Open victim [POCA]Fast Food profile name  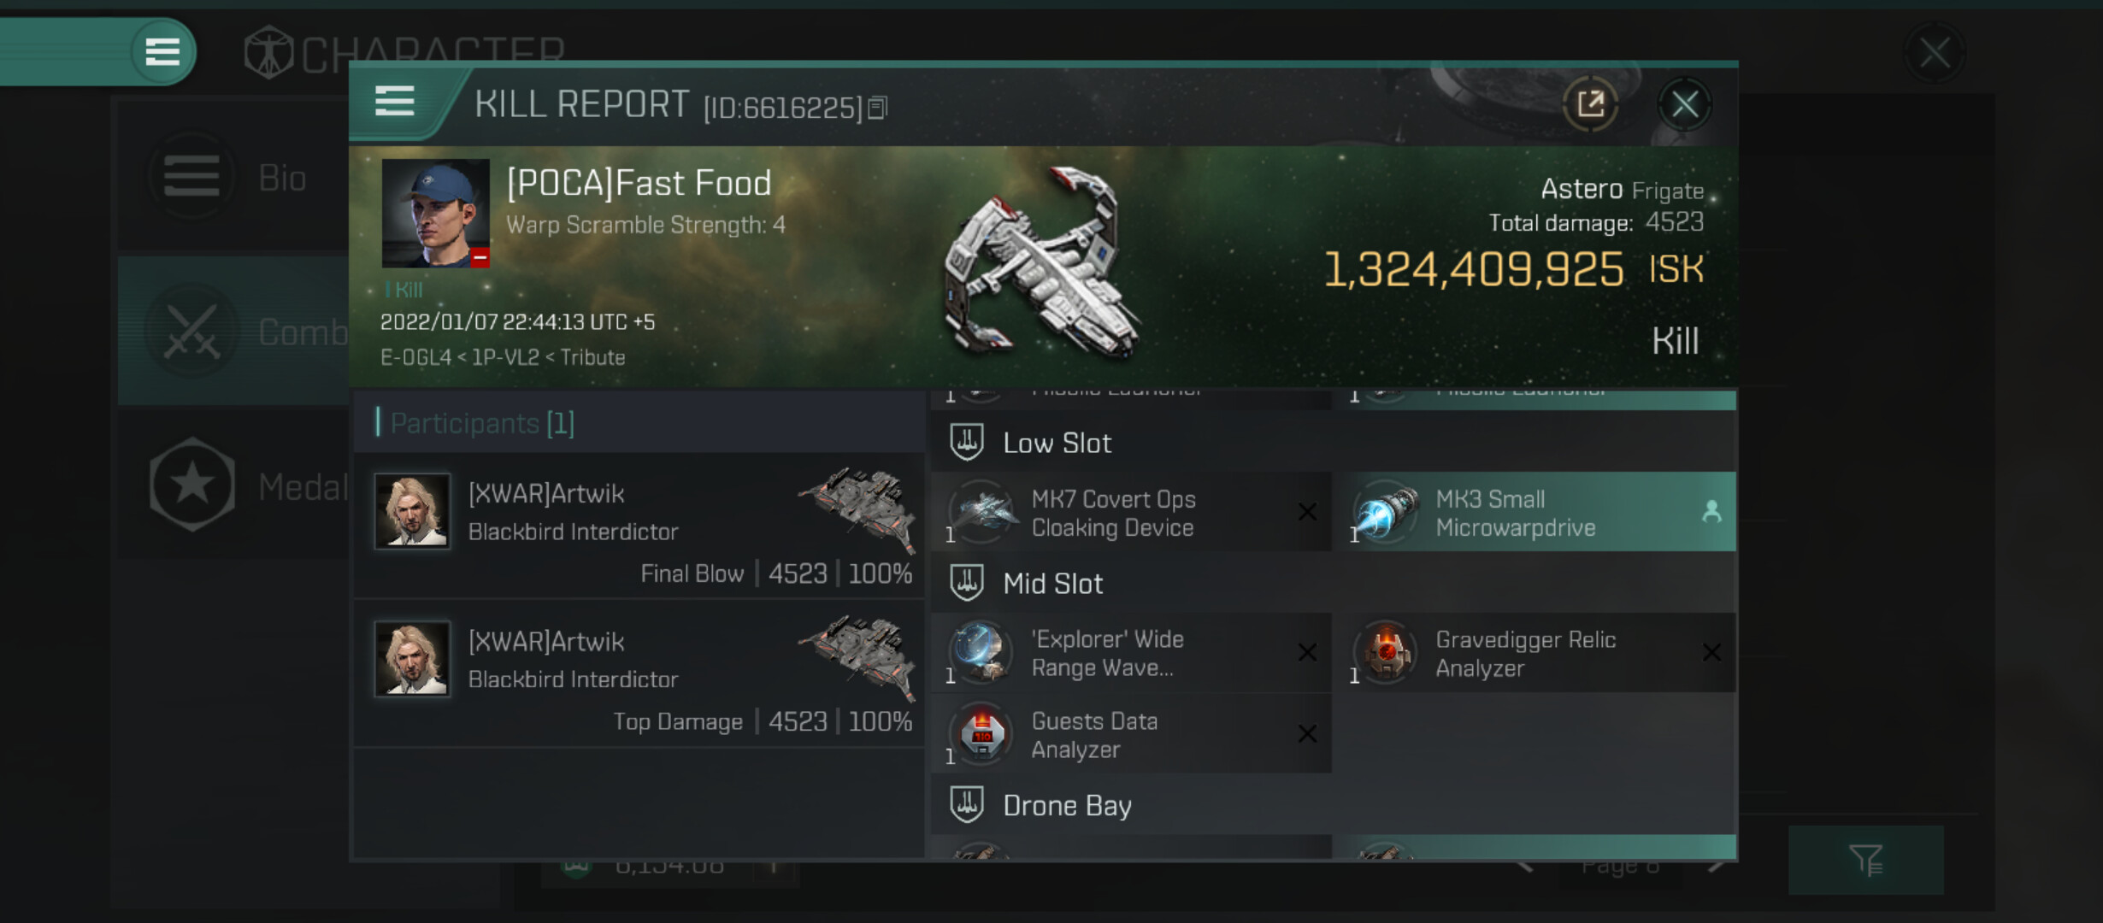click(639, 183)
